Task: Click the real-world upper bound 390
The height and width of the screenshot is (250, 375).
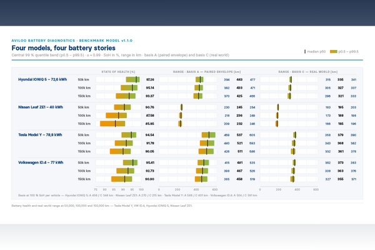Action: pos(354,135)
